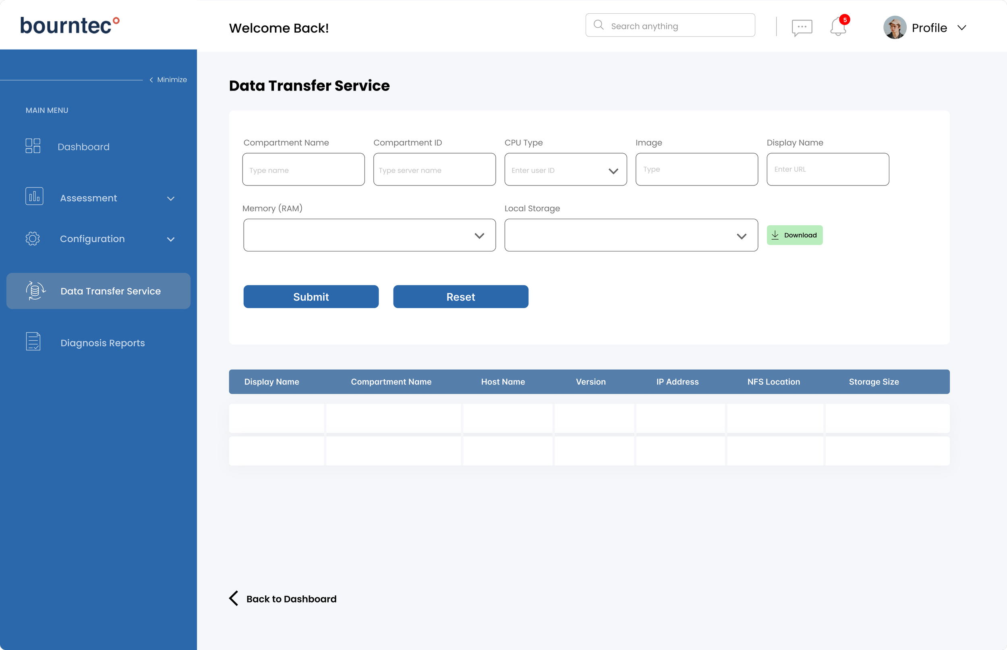Click the Dashboard grid icon

click(x=33, y=146)
